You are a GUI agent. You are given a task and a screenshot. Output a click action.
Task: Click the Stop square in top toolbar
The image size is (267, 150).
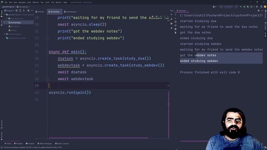click(x=257, y=7)
